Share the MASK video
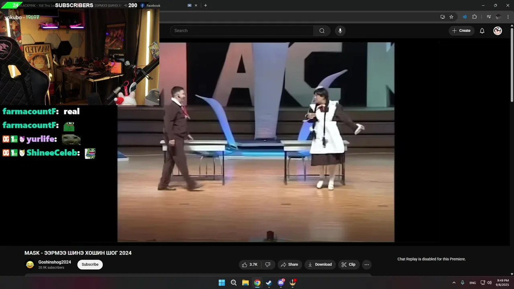The height and width of the screenshot is (289, 514). (290, 265)
